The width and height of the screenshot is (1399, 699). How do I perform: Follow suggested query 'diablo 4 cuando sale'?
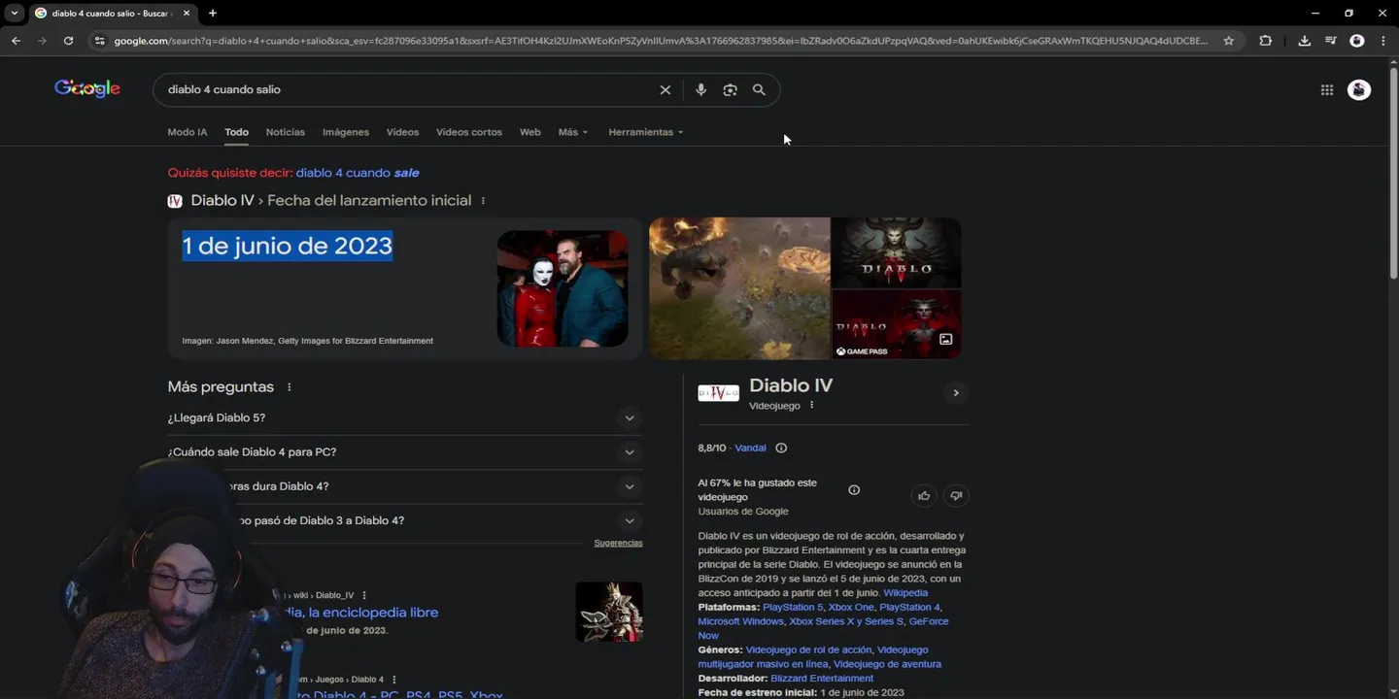[x=358, y=173]
